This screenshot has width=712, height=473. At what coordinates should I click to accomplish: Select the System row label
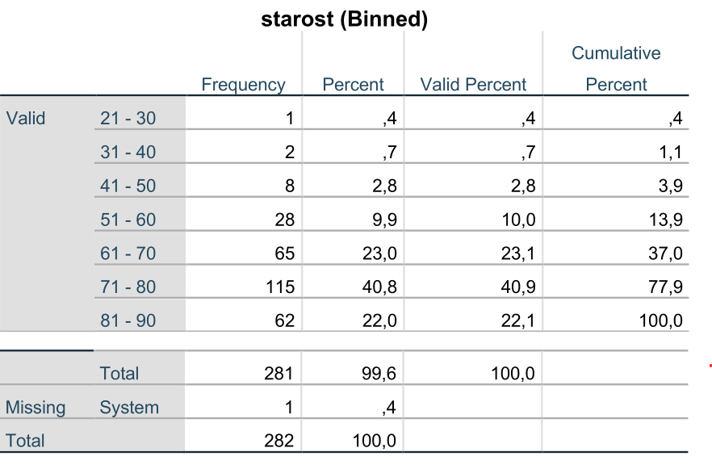pyautogui.click(x=129, y=407)
